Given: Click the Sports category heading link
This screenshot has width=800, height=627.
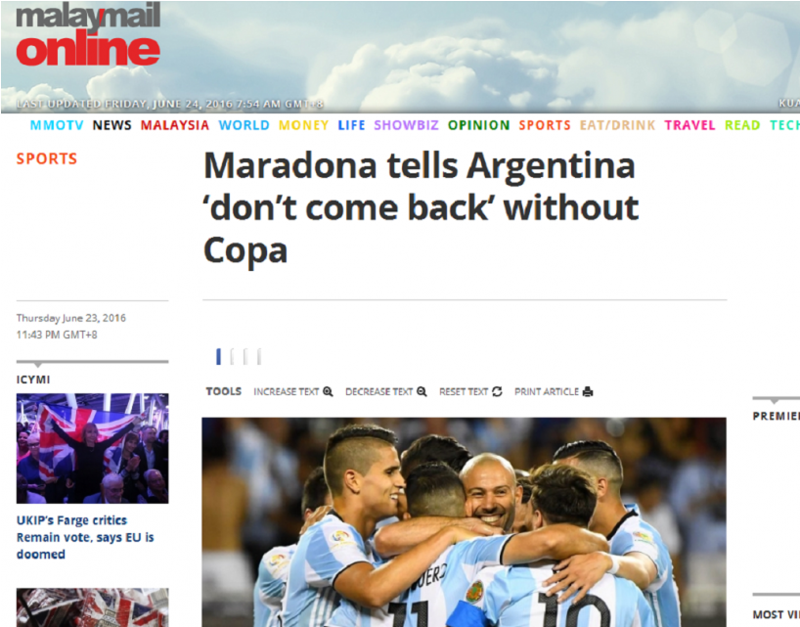Looking at the screenshot, I should click(46, 158).
